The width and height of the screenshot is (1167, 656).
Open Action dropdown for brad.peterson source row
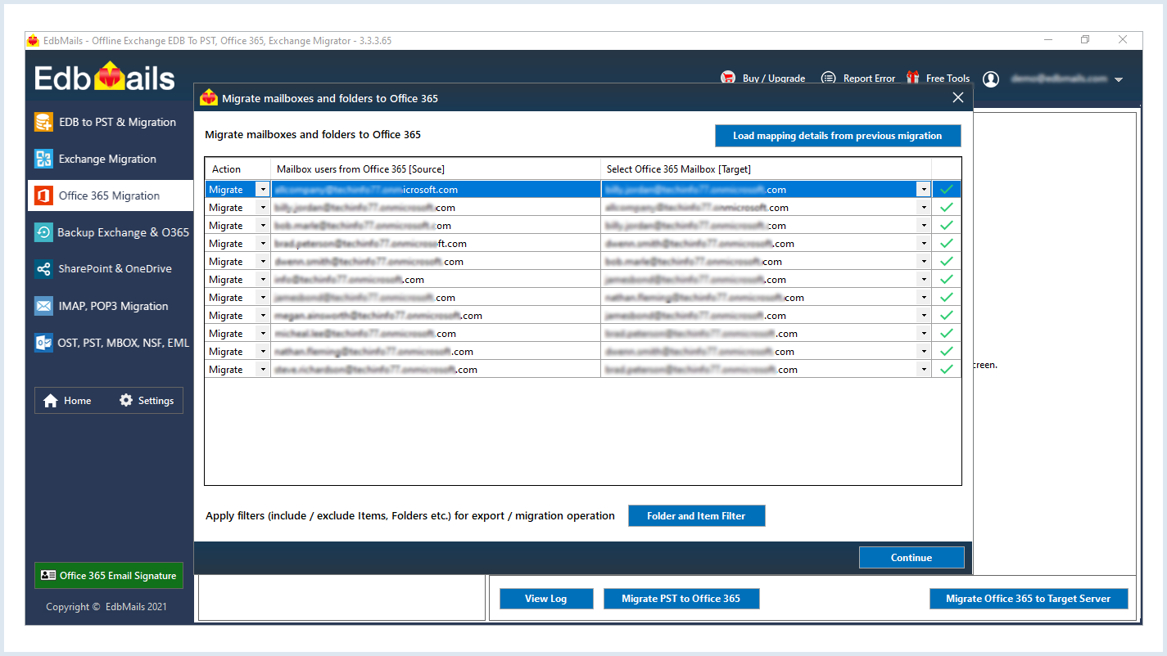262,244
